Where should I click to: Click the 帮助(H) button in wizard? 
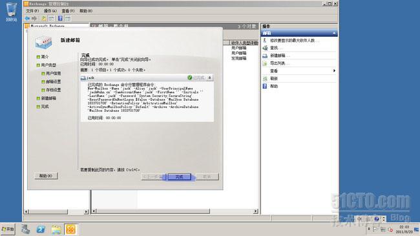pos(46,176)
